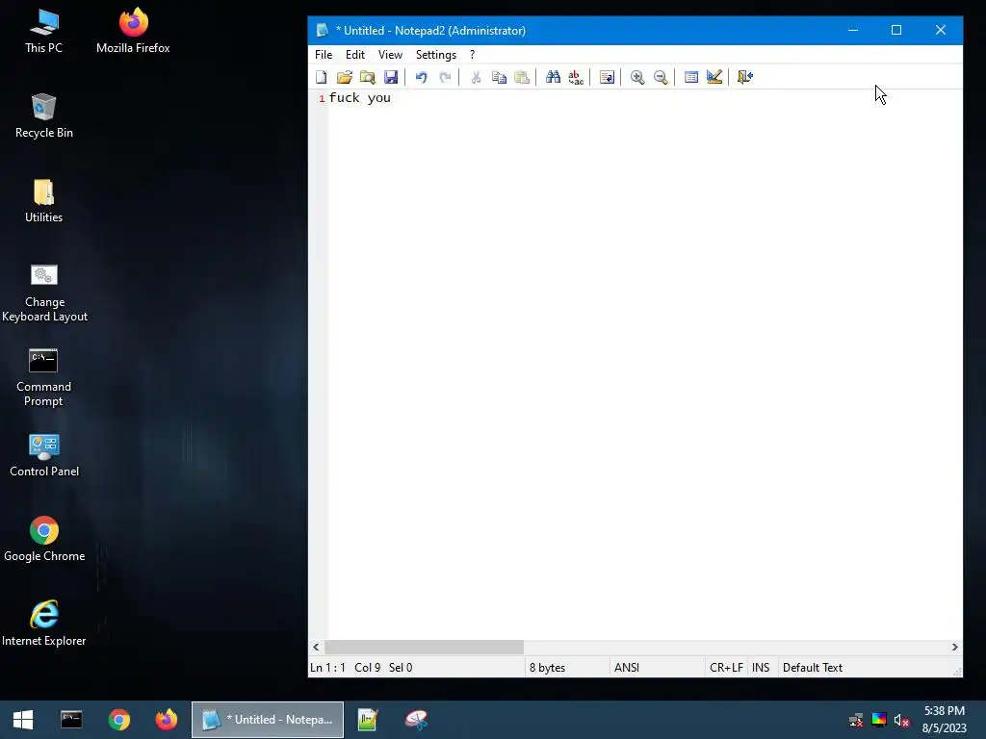Click the text area after 'fuck you'
Screen dimensions: 986x739
click(394, 98)
